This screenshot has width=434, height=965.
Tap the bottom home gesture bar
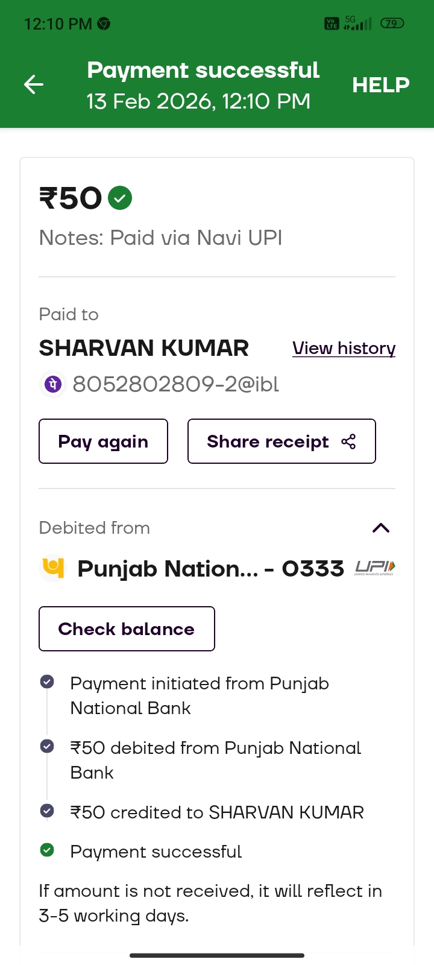click(217, 955)
